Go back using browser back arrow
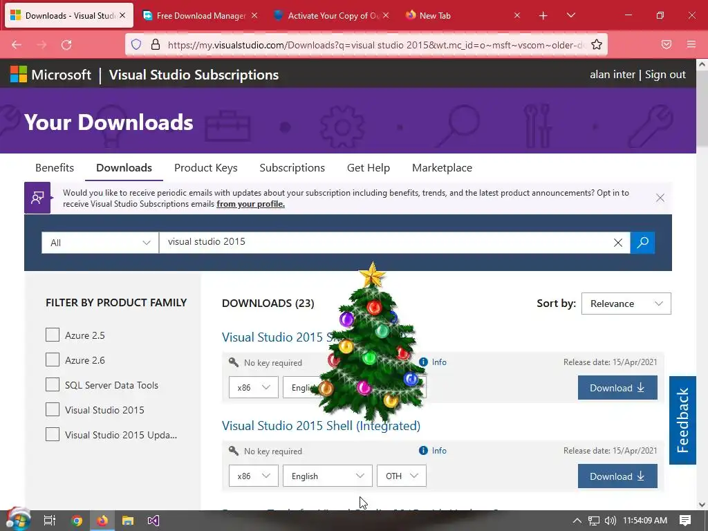 coord(17,45)
